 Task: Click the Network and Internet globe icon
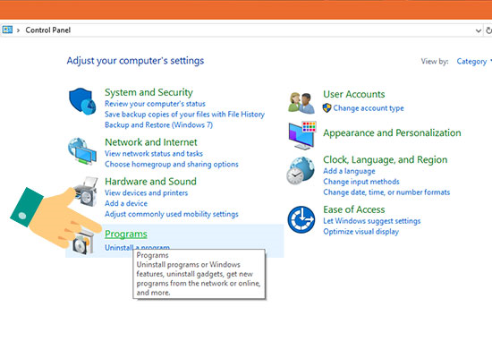coord(82,151)
